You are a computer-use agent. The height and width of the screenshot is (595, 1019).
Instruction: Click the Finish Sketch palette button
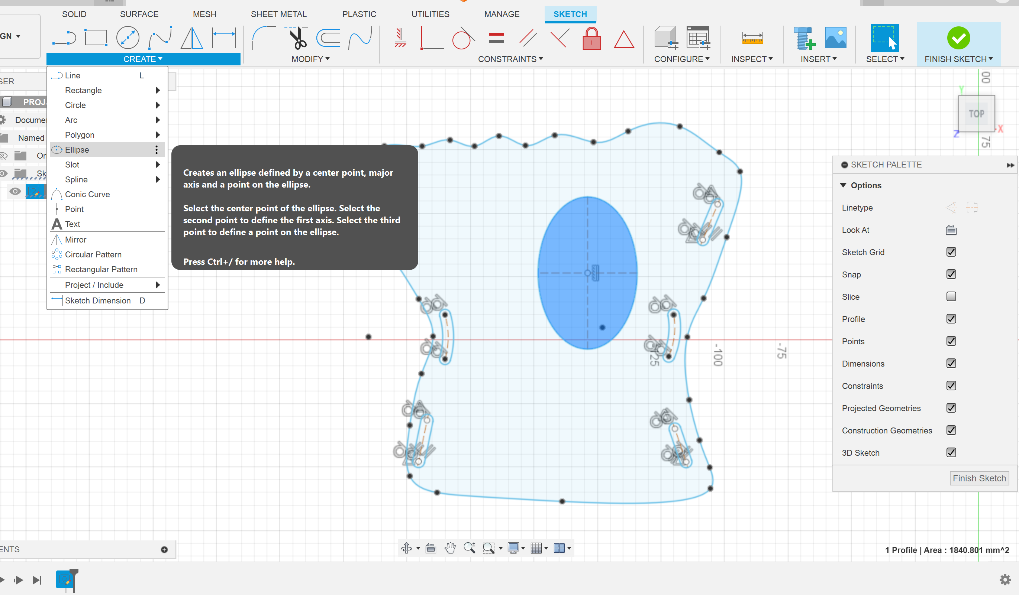[x=979, y=477]
